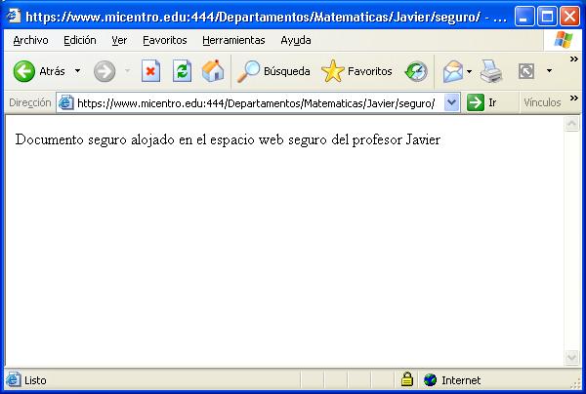Open the Herramientas menu

(x=233, y=40)
